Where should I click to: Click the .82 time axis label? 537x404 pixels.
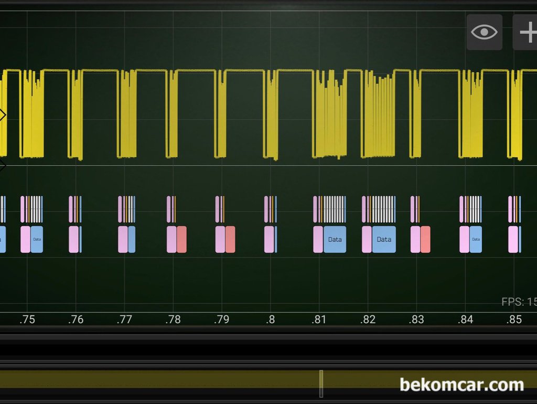[x=368, y=320]
